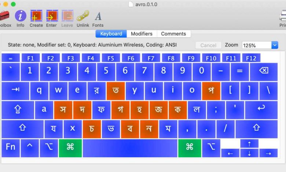Select the blue র key

(x=97, y=91)
